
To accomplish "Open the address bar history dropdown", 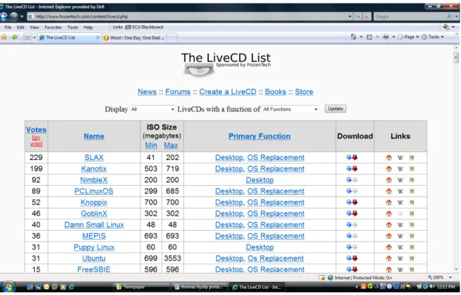I will click(350, 16).
